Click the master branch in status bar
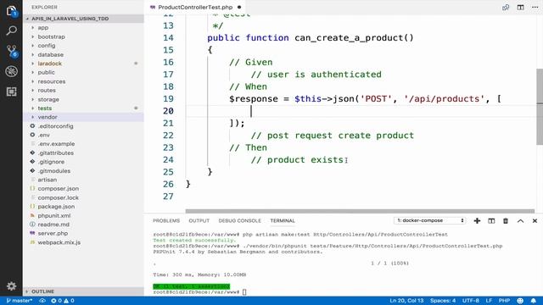The height and width of the screenshot is (305, 543). click(x=20, y=301)
